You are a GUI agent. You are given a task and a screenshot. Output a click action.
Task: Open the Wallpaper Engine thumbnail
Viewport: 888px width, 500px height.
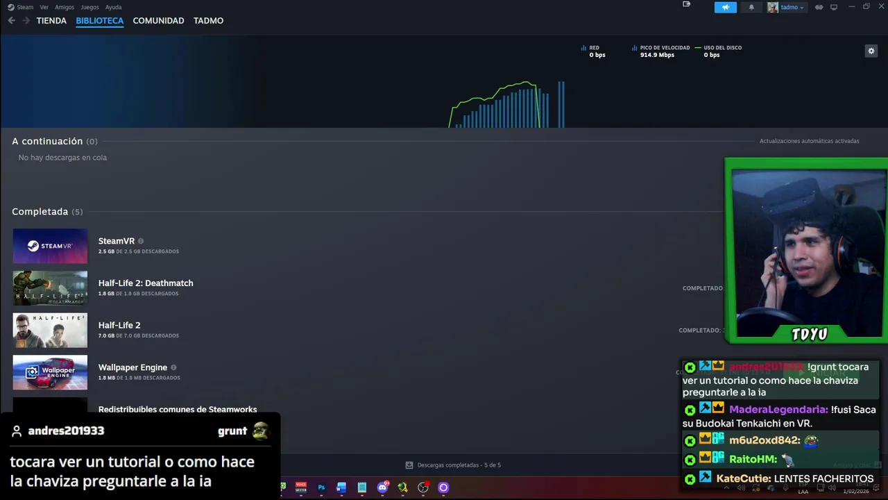click(50, 372)
